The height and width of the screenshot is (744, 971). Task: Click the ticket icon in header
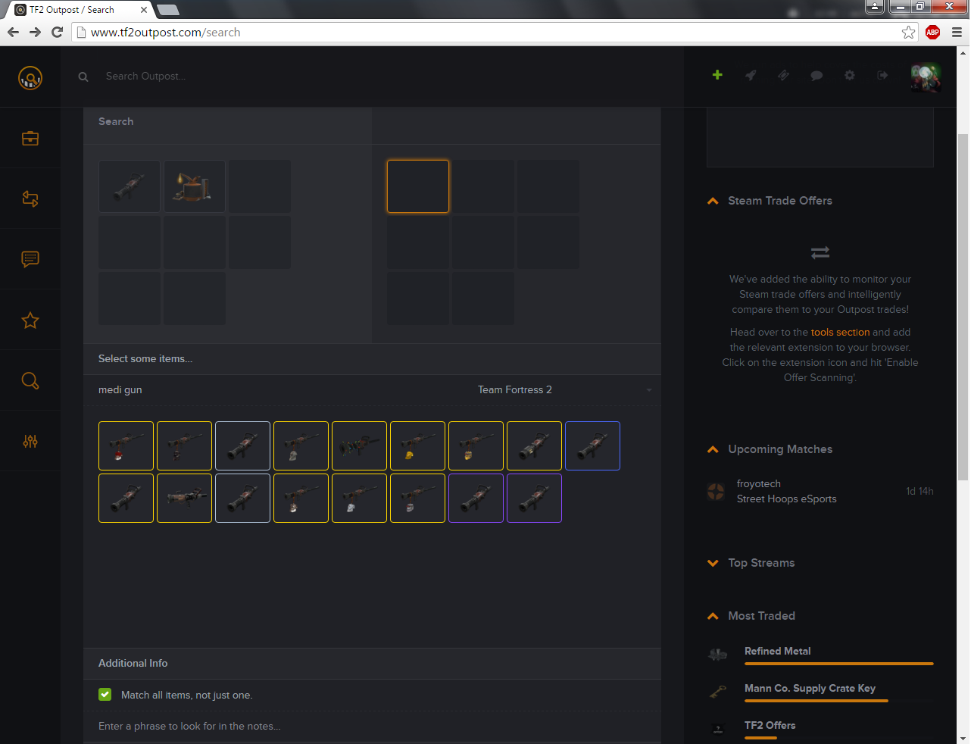783,75
